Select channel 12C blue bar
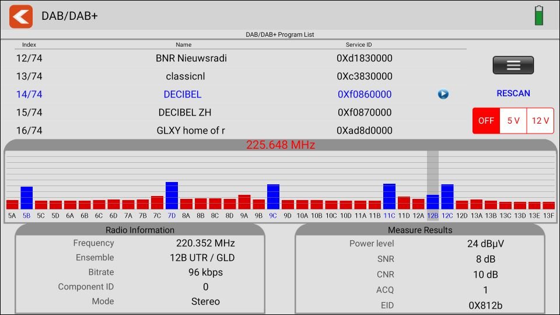Screen dimensions: 560x315 pos(447,197)
